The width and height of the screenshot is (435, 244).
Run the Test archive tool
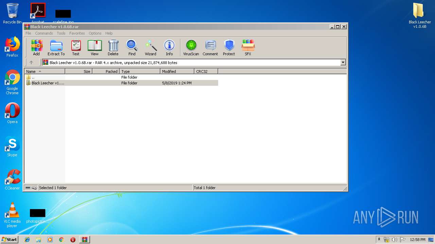coord(76,48)
